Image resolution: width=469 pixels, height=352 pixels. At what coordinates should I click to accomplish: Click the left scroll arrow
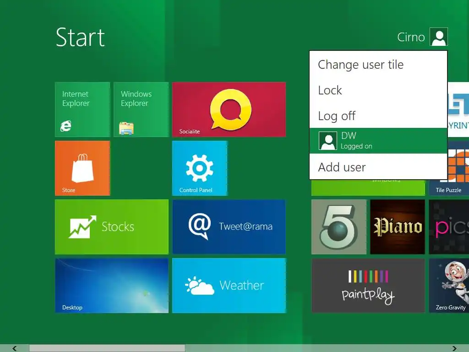[x=14, y=348]
